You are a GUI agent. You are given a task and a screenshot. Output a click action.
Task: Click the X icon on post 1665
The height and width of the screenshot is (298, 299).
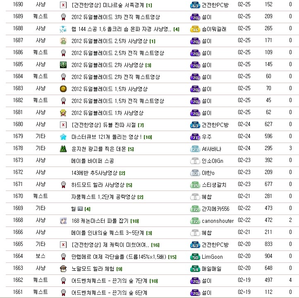click(x=63, y=245)
